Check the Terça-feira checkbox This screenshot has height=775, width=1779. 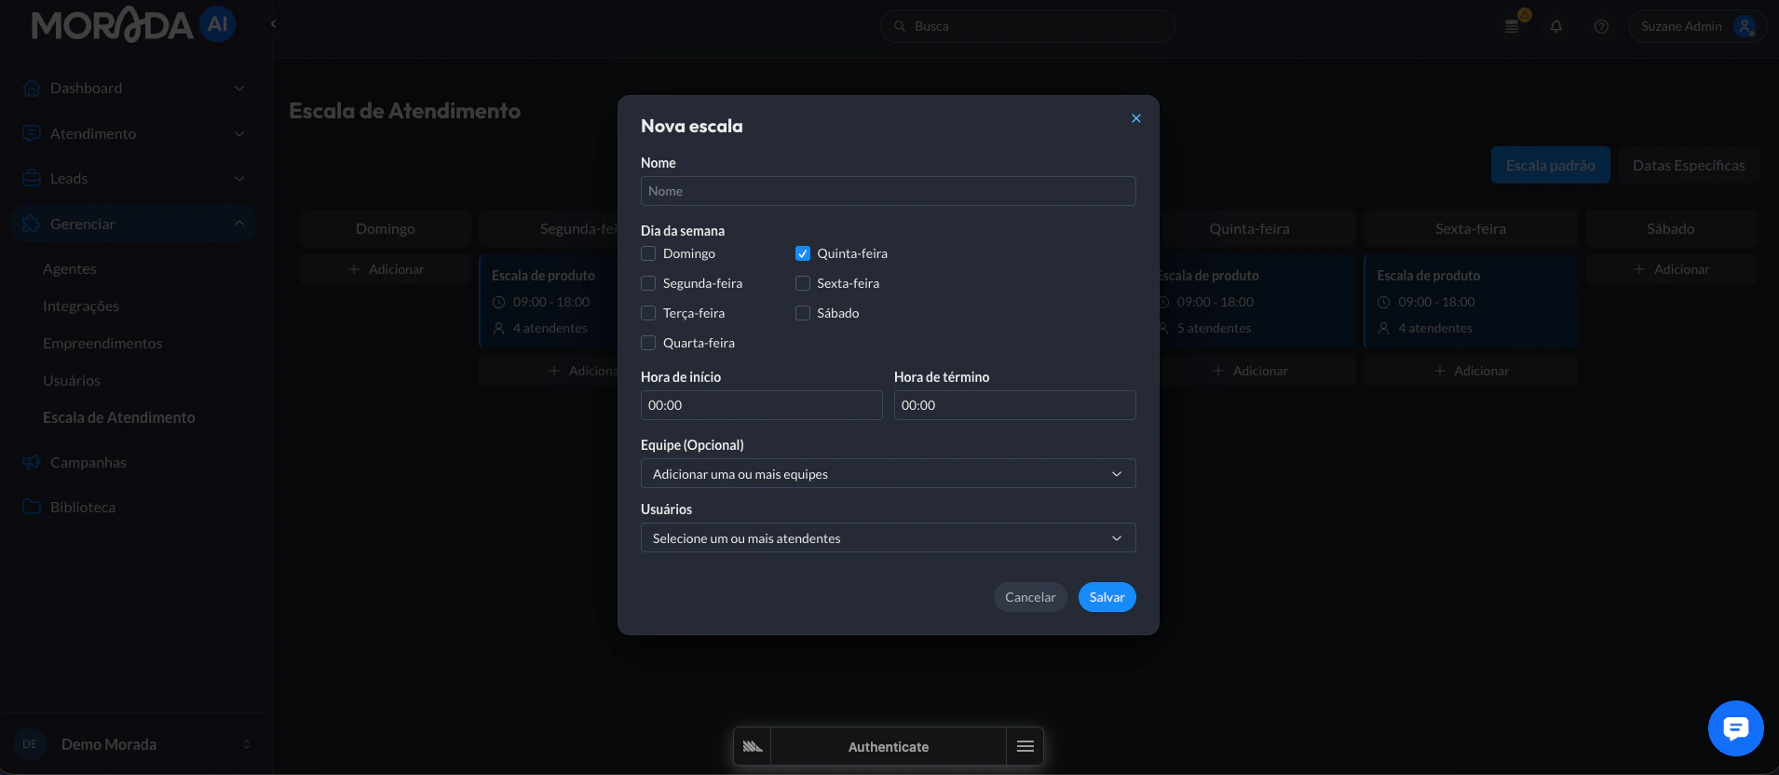click(648, 313)
